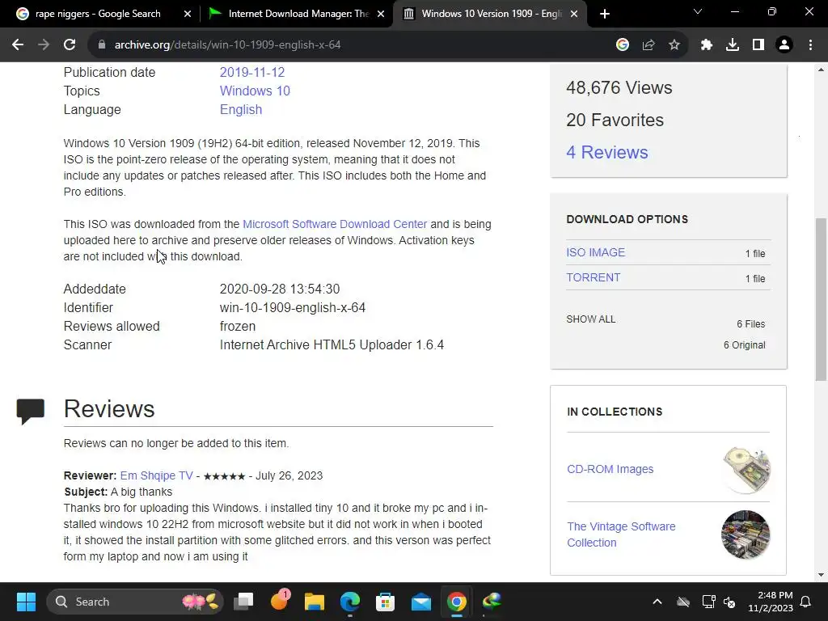Open the network status tray icon
Viewport: 828px width, 621px height.
708,602
